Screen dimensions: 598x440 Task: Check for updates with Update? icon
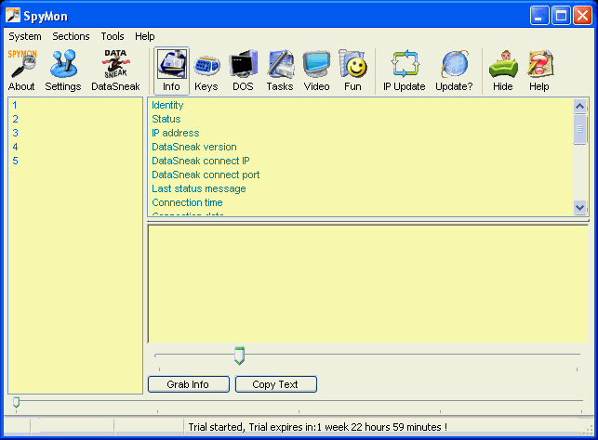pyautogui.click(x=455, y=71)
